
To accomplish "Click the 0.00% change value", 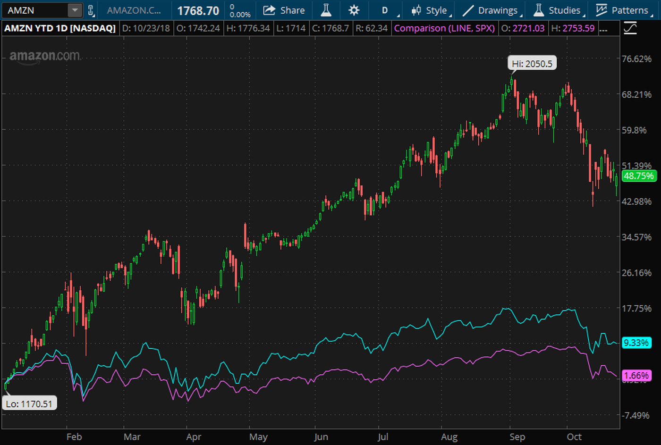I will (240, 15).
